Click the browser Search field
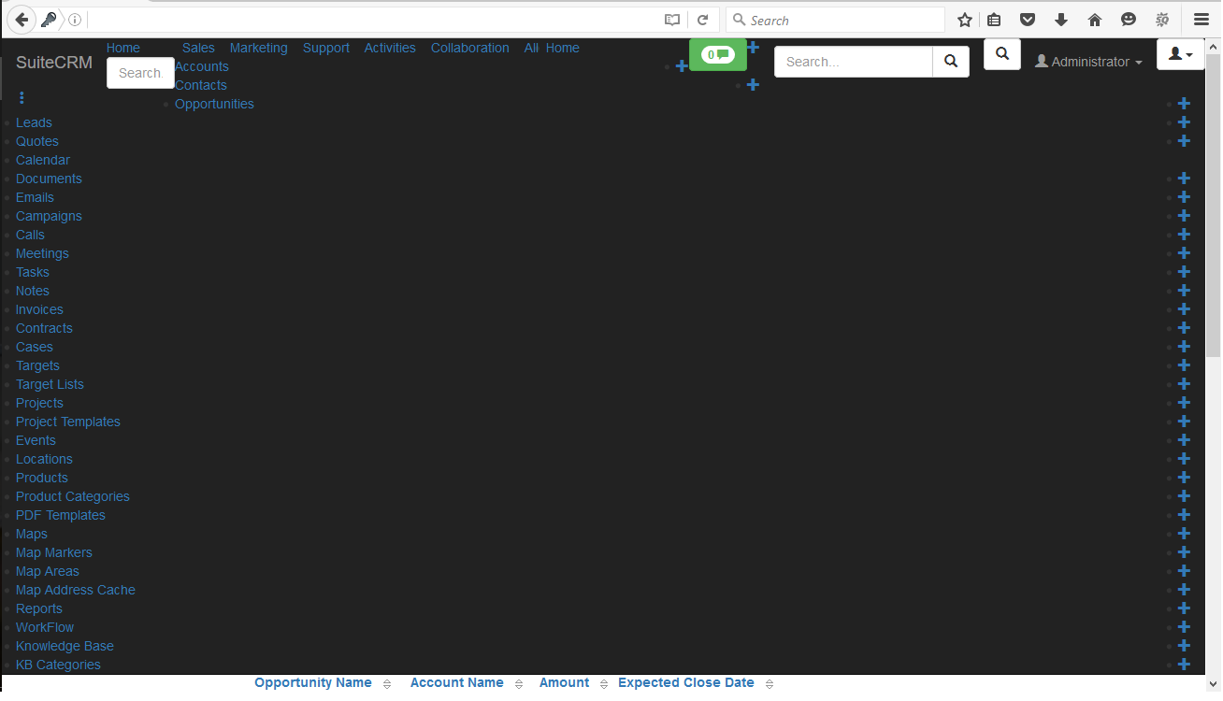1223x701 pixels. 835,20
